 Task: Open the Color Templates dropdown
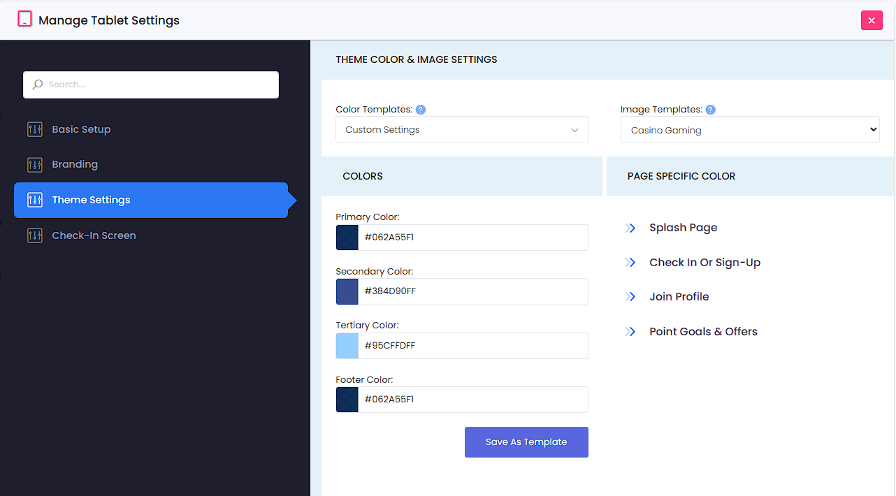[x=462, y=130]
